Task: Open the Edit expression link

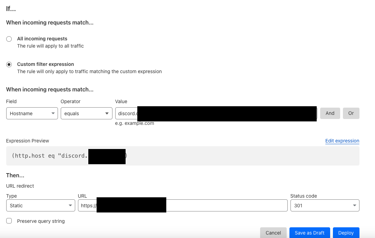Action: point(342,141)
